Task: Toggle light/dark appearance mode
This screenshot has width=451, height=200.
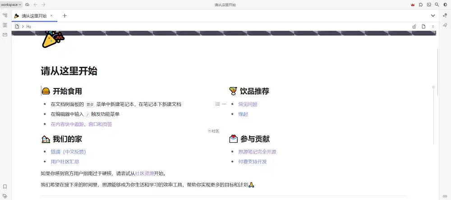Action: [445, 5]
